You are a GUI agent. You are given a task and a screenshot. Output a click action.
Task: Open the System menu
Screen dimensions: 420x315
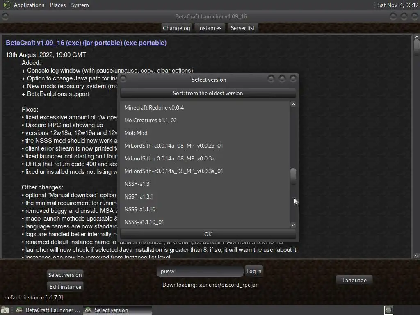80,5
